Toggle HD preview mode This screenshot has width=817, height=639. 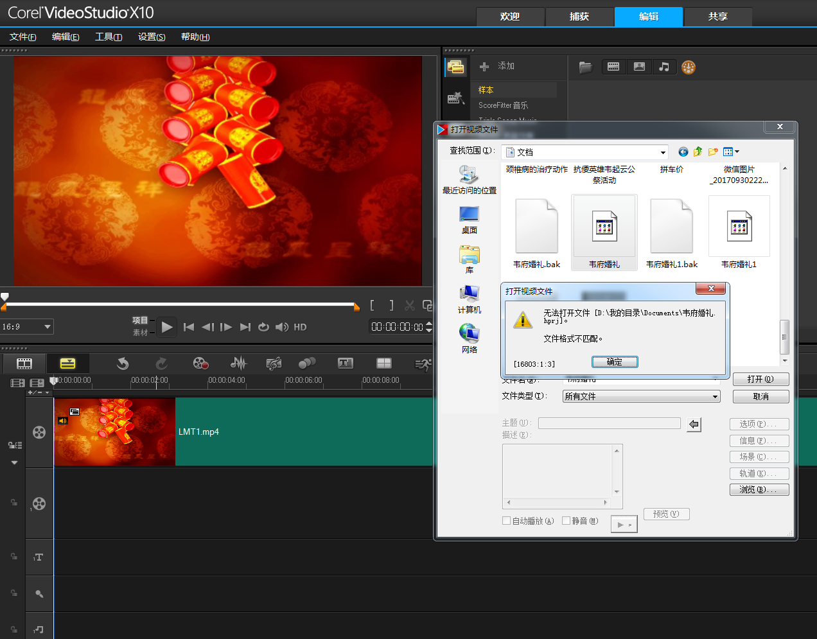tap(300, 327)
